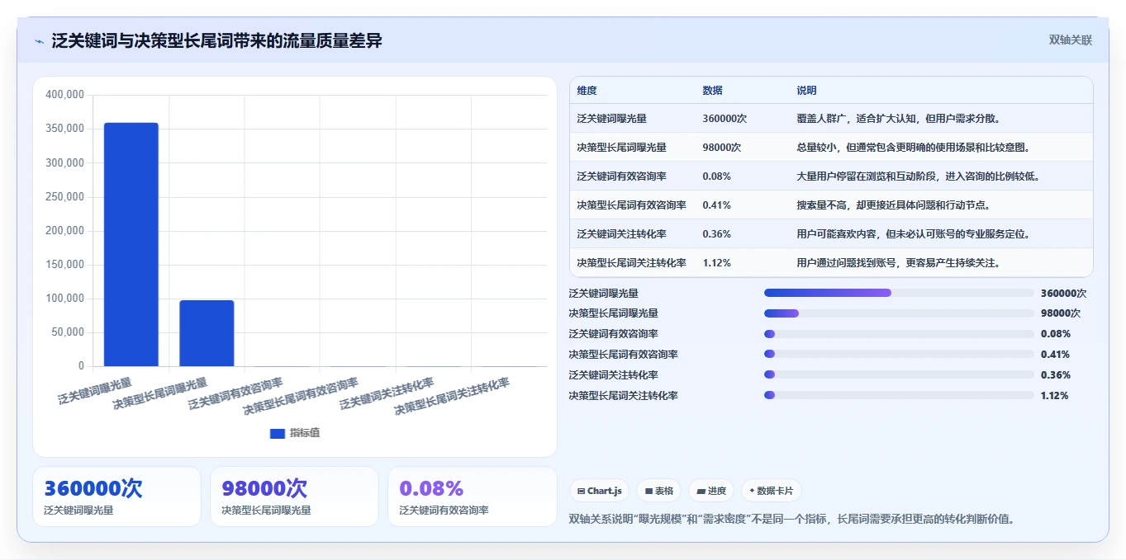Screen dimensions: 1126x560
Task: Click the 决策型长尾词有效咨询率 progress bar
Action: [x=899, y=355]
